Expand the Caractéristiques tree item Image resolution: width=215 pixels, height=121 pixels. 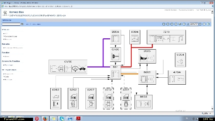click(10, 36)
